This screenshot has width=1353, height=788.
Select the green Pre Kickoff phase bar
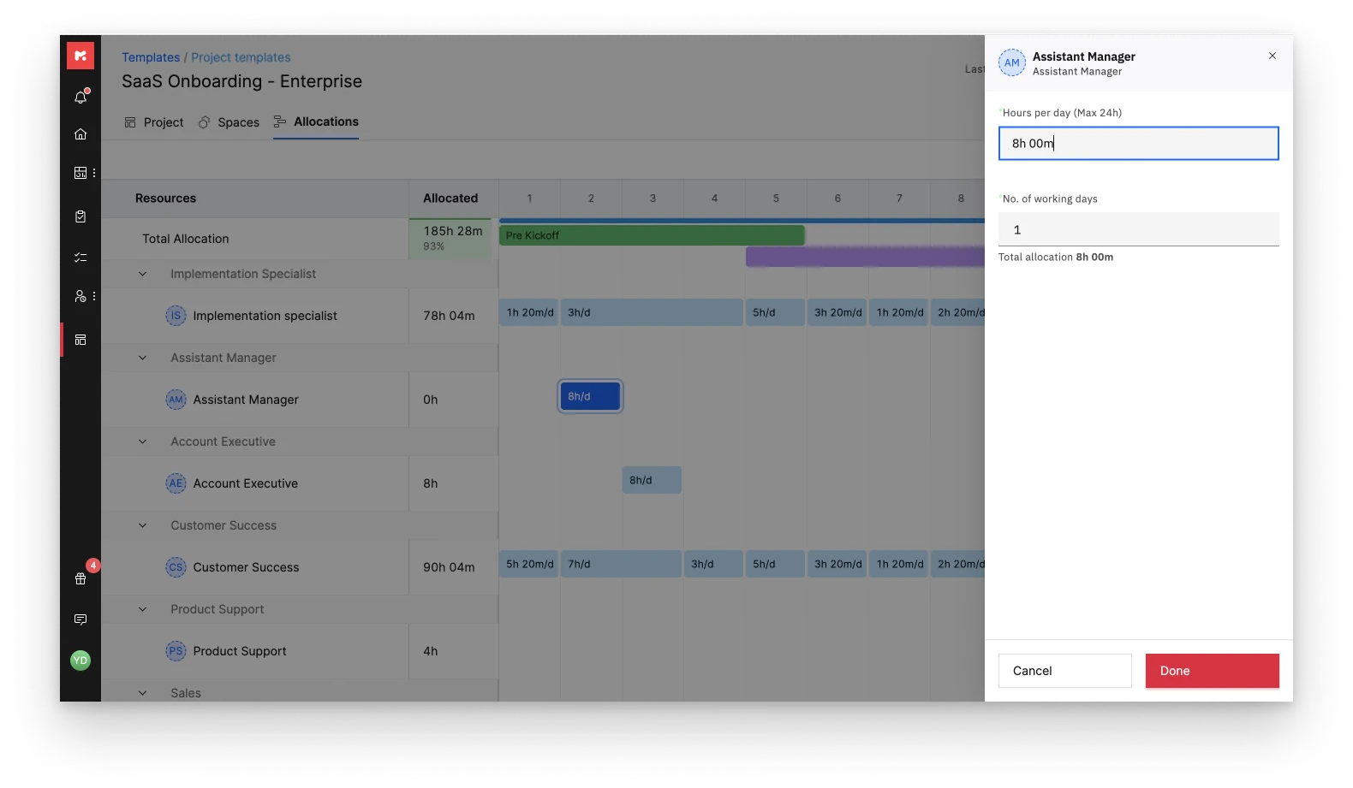pyautogui.click(x=652, y=235)
